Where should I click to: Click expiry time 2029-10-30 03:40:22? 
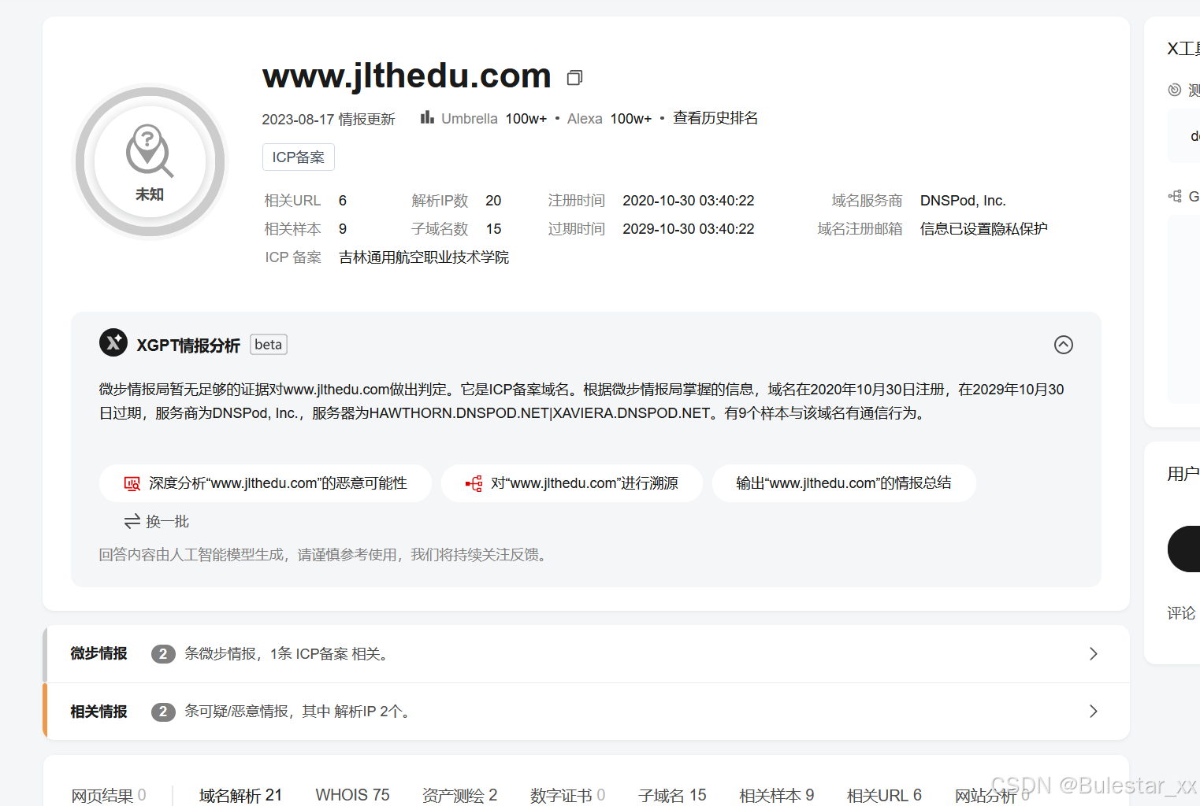point(689,229)
